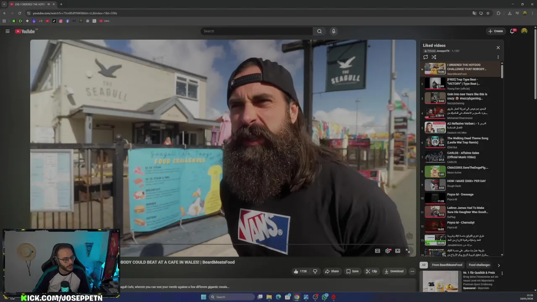Open Myprotein ad options menu
537x302 pixels.
[502, 273]
